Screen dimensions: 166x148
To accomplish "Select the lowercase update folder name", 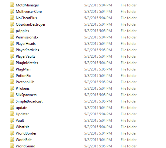I will (22, 108).
